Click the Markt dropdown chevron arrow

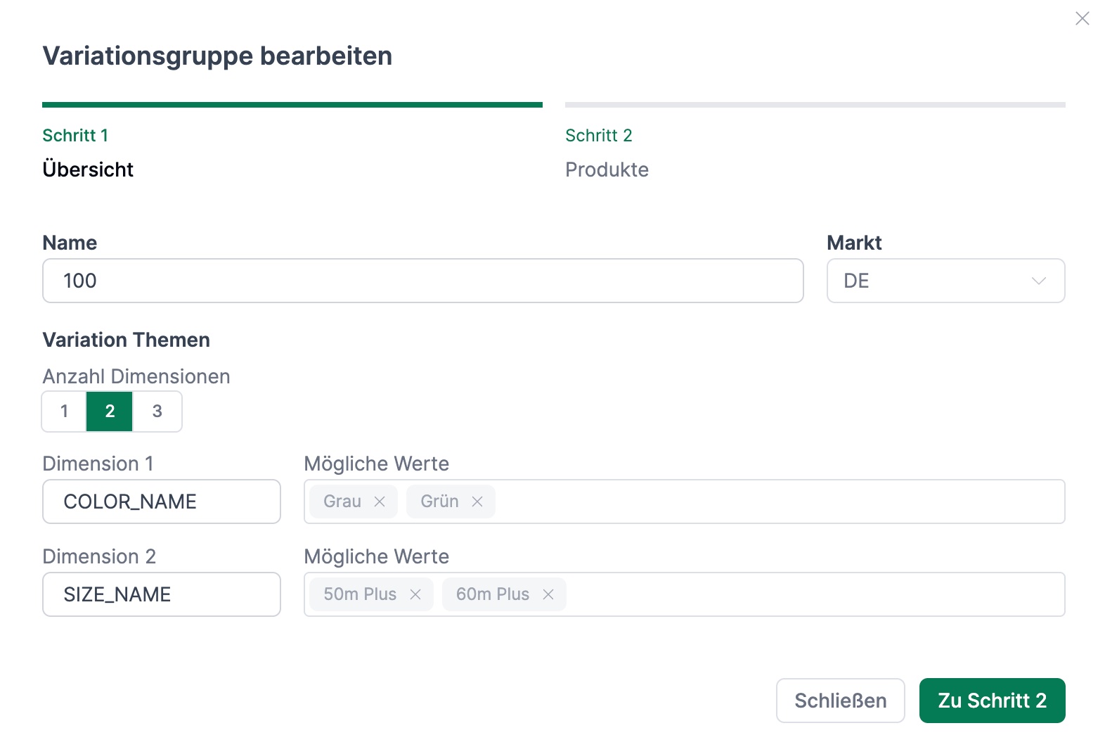pyautogui.click(x=1038, y=281)
